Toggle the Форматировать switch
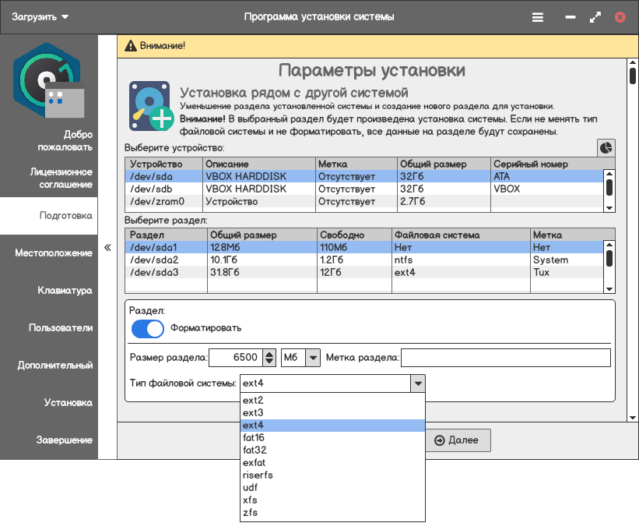Viewport: 639px width, 523px height. [x=147, y=328]
